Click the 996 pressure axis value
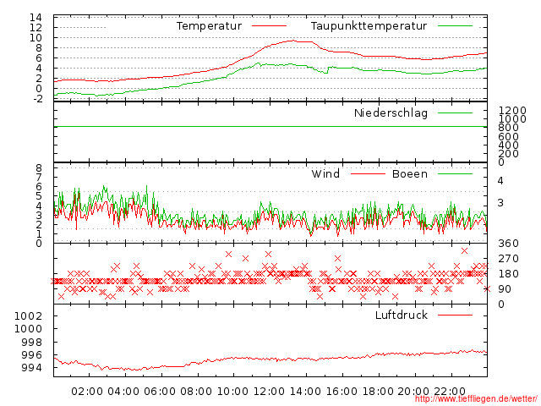 point(32,355)
